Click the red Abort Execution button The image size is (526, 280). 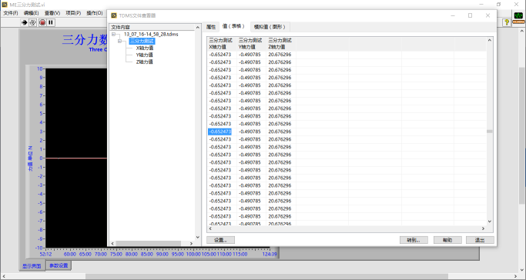[x=42, y=22]
